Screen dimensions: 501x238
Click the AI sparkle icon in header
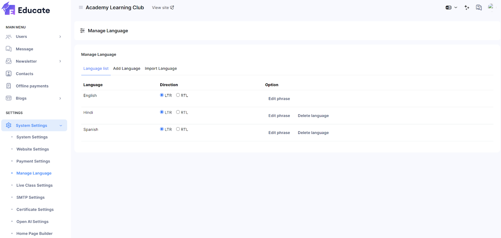[467, 7]
